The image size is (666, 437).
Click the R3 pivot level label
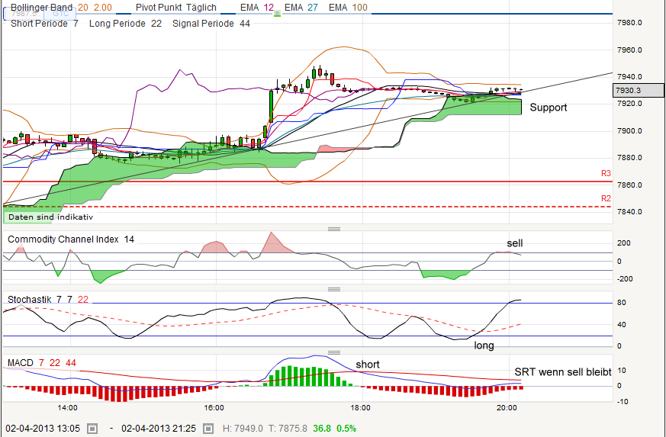606,173
